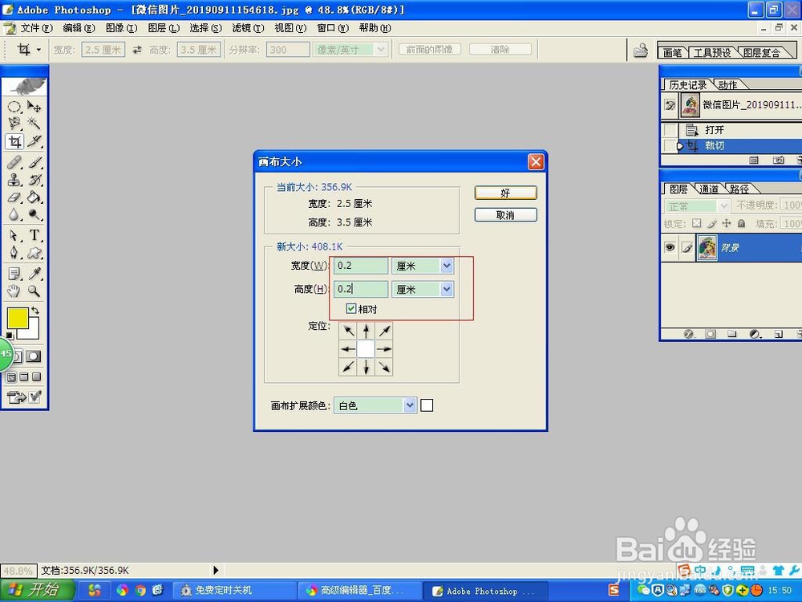This screenshot has height=602, width=802.
Task: Select the Notes tool
Action: pyautogui.click(x=14, y=274)
